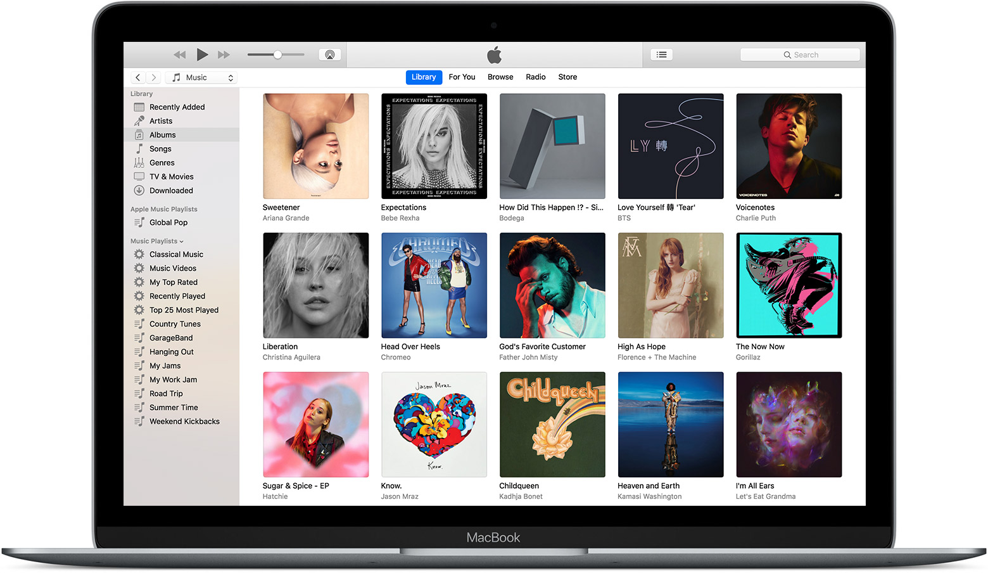The image size is (988, 573).
Task: Collapse the Music Playlists section
Action: tap(180, 241)
